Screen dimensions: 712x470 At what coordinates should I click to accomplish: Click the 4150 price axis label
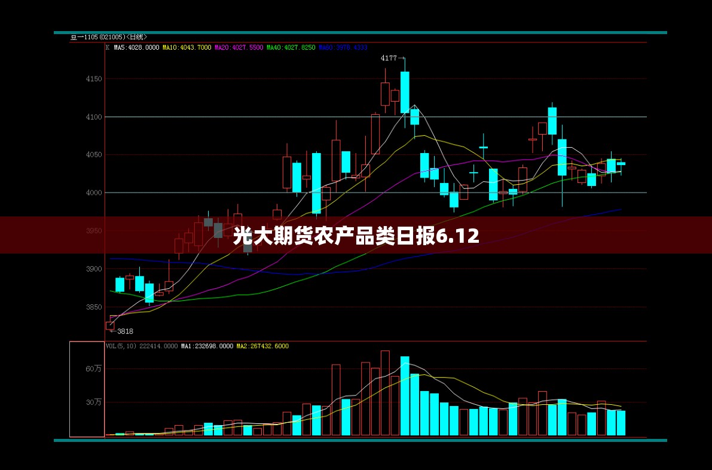pyautogui.click(x=94, y=79)
